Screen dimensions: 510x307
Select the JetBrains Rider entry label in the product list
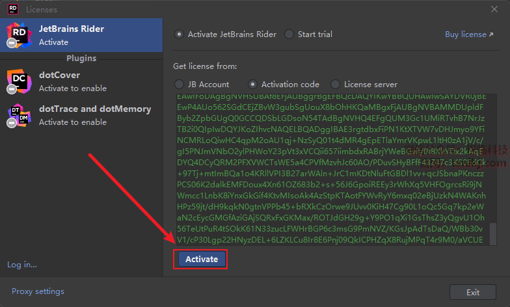point(71,29)
